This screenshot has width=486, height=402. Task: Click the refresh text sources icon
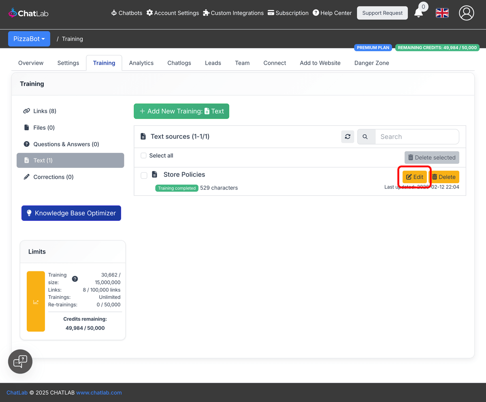point(347,137)
